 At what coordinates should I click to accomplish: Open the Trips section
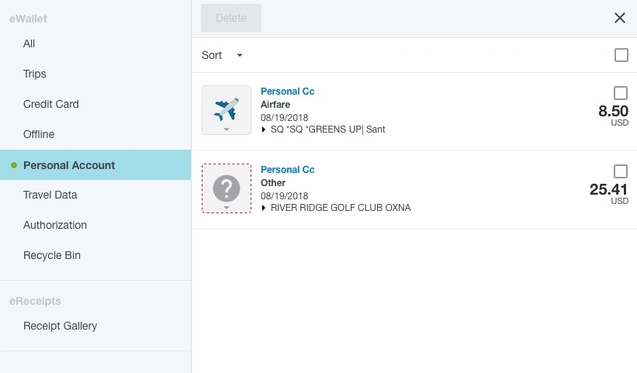pyautogui.click(x=35, y=74)
